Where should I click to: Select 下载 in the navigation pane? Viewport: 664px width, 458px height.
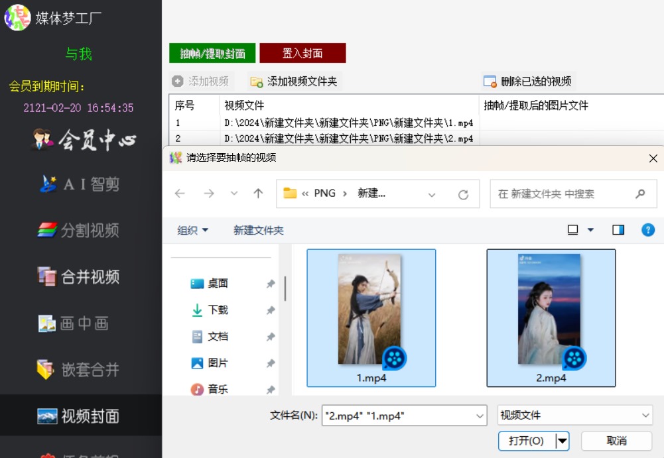[210, 310]
